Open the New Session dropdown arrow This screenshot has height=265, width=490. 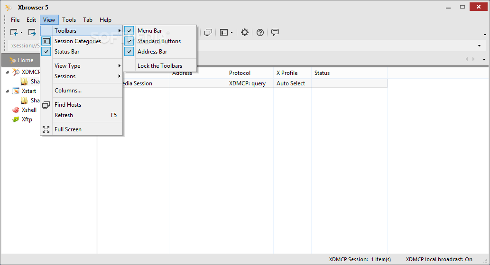tap(21, 32)
